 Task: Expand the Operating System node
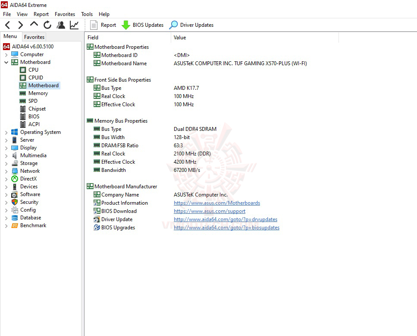(x=6, y=132)
